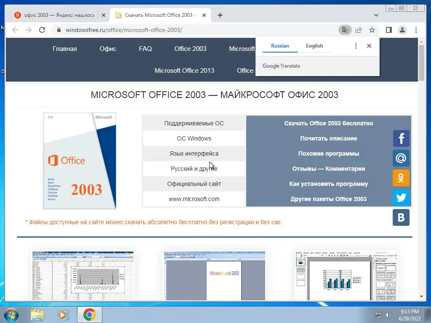
Task: Open the Google Translate icon in address bar
Action: pos(345,30)
